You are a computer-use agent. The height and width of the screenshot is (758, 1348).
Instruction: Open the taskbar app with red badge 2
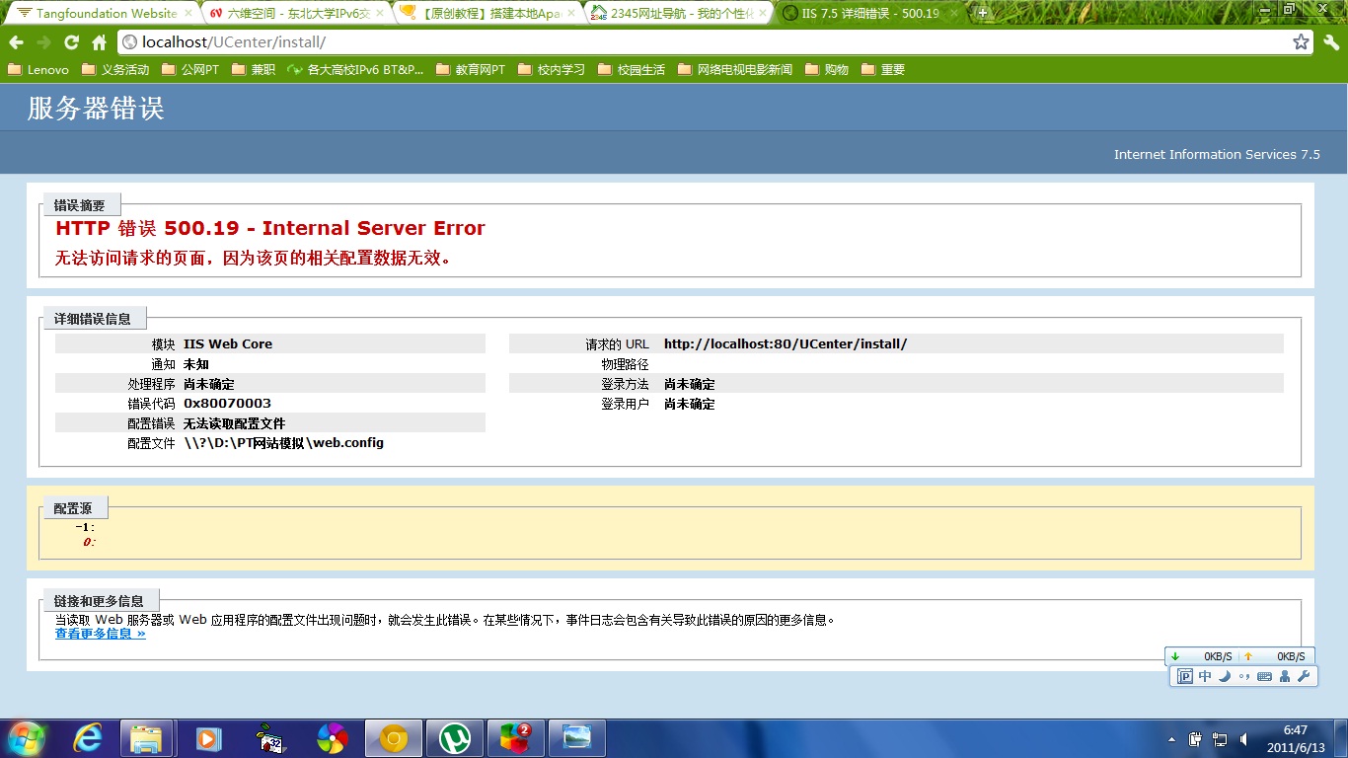[x=516, y=738]
